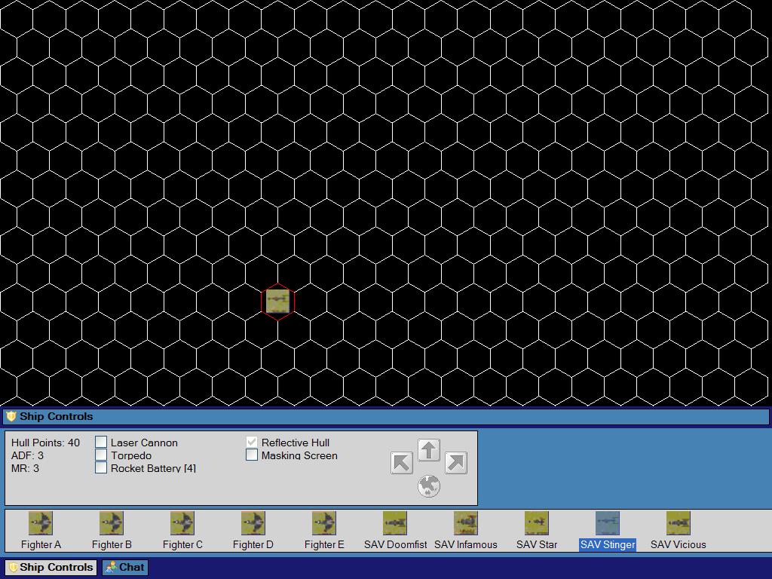Enable the Torpedo checkbox
This screenshot has width=772, height=579.
pyautogui.click(x=101, y=455)
